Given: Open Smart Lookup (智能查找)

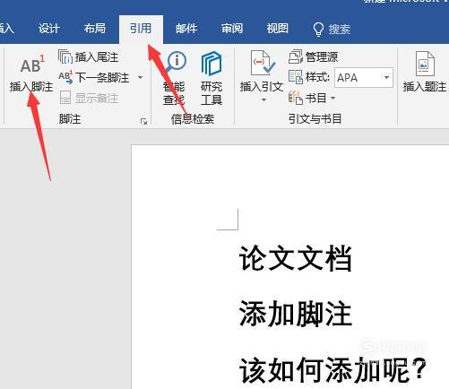Looking at the screenshot, I should 174,78.
